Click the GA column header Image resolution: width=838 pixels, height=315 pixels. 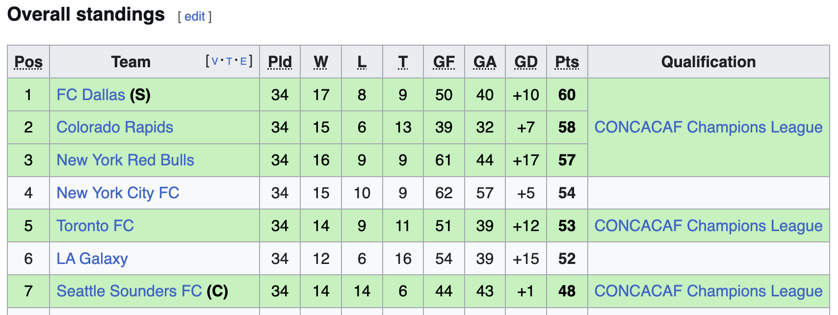[485, 62]
